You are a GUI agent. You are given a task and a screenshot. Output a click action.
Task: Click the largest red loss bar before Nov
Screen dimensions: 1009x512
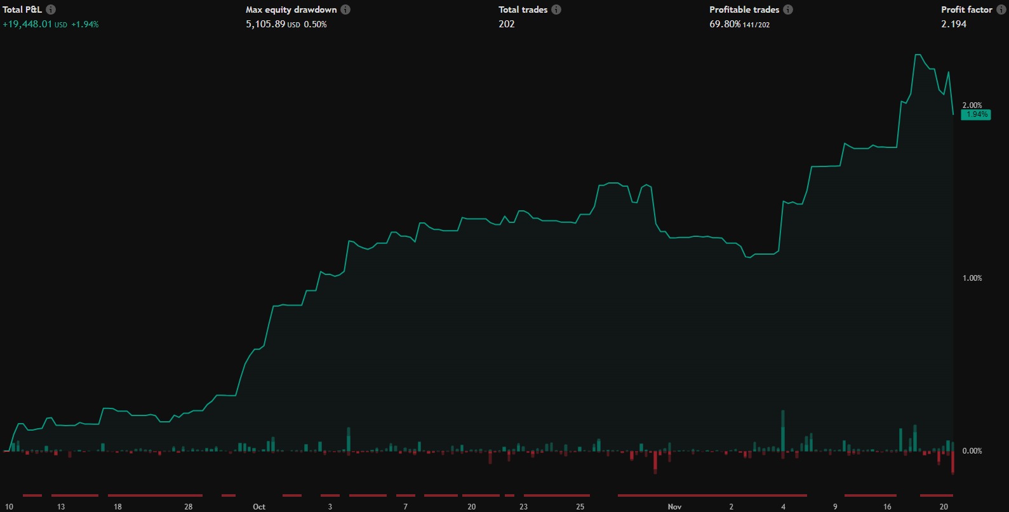pos(655,462)
